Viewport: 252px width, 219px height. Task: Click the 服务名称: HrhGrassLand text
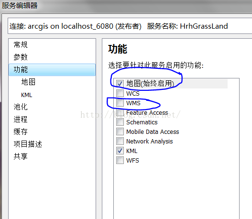pyautogui.click(x=187, y=26)
